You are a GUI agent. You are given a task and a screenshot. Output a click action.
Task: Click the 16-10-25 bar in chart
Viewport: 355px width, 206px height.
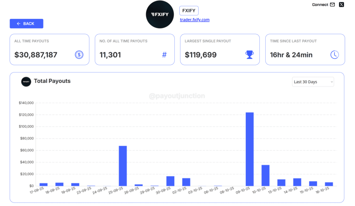point(329,184)
